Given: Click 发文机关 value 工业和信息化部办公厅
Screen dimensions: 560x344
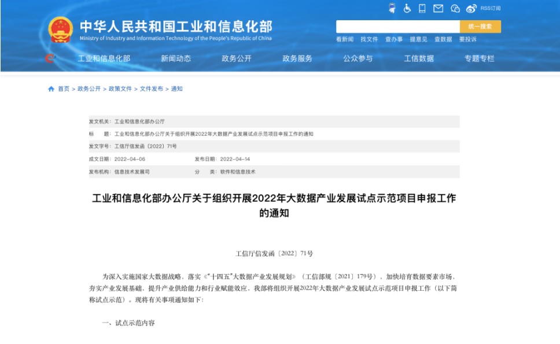Looking at the screenshot, I should pyautogui.click(x=139, y=121).
